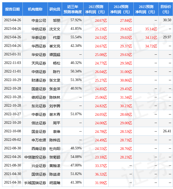173x189 pixels.
Task: Click researcher name 张文录
Action: pos(55,80)
